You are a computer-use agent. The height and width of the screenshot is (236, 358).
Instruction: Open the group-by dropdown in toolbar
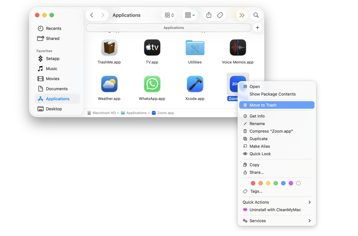pyautogui.click(x=190, y=15)
